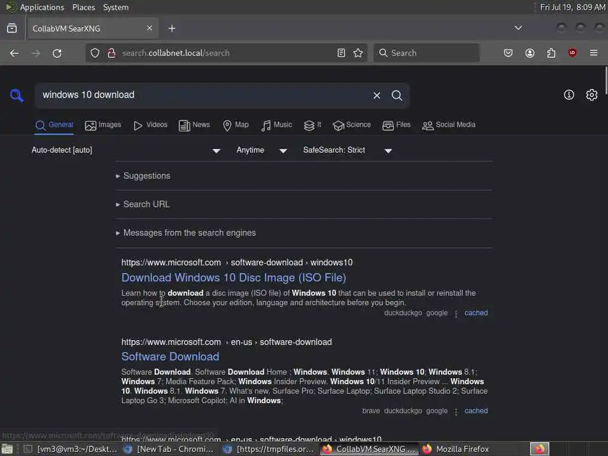Open language Auto-detect dropdown

(x=126, y=150)
